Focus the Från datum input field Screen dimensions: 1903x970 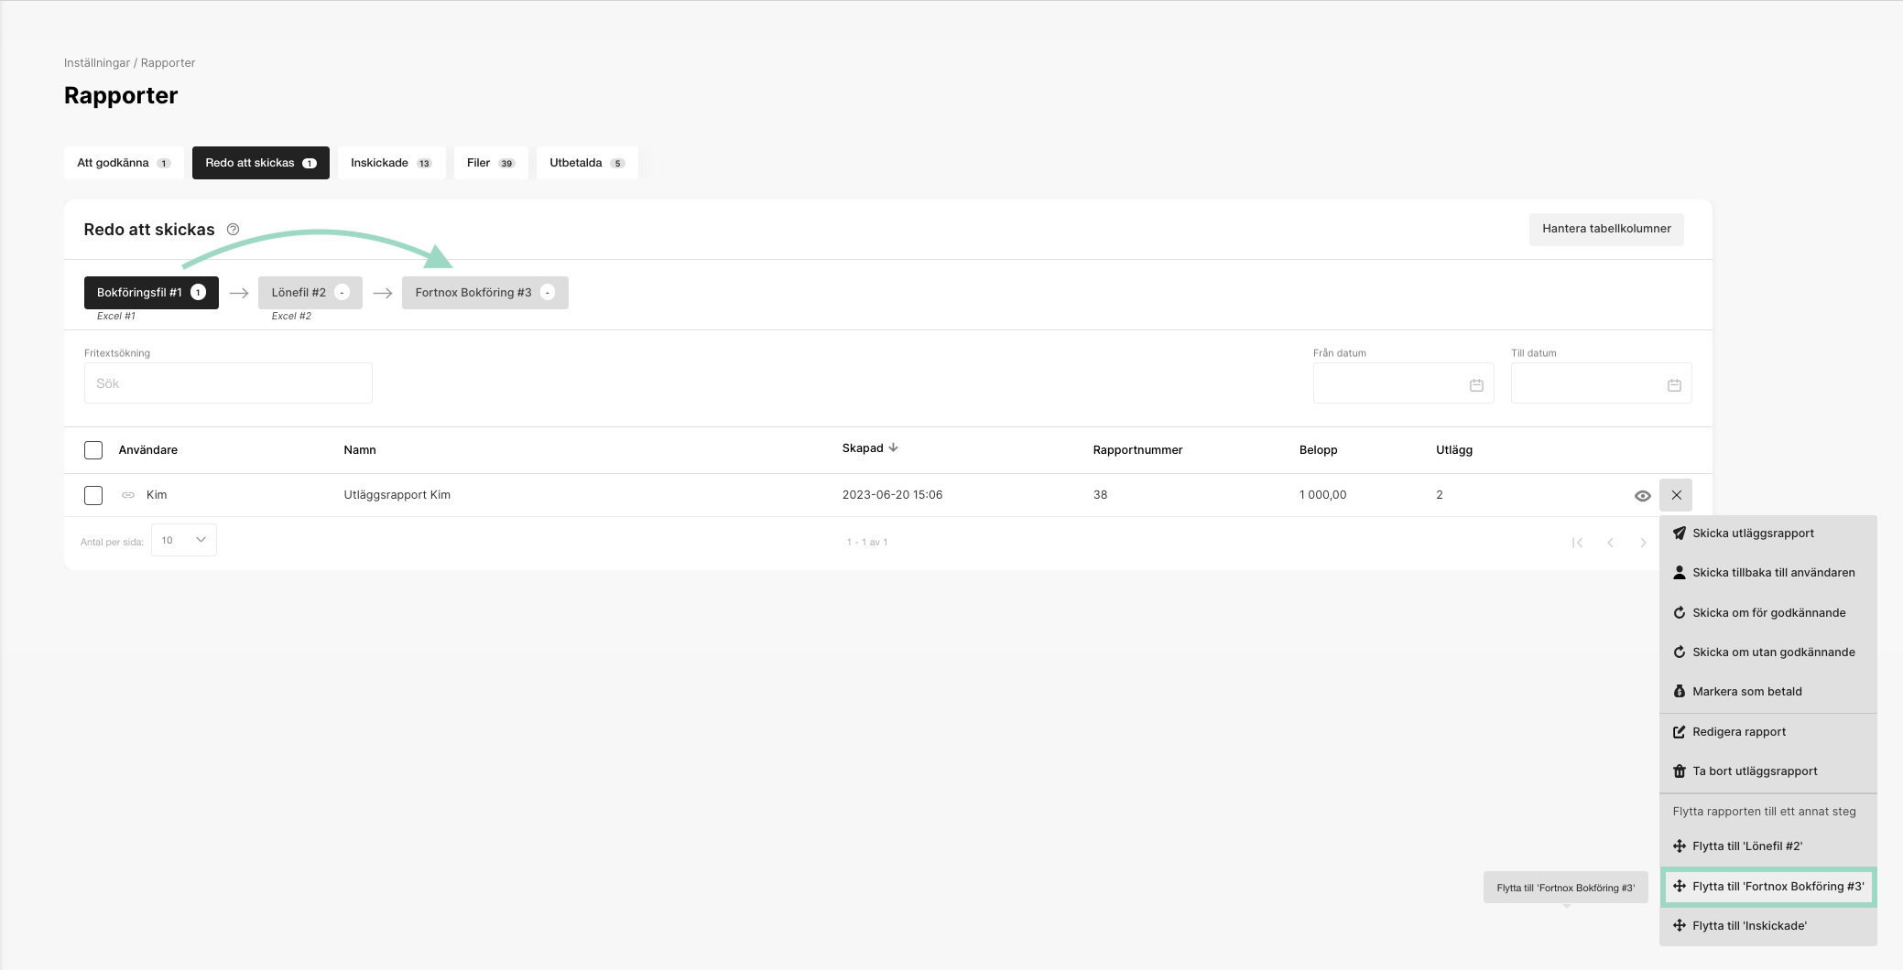tap(1403, 383)
